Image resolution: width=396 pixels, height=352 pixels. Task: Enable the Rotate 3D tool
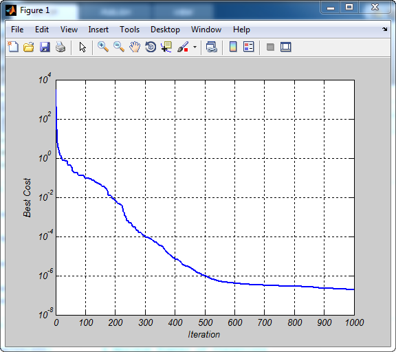[151, 47]
